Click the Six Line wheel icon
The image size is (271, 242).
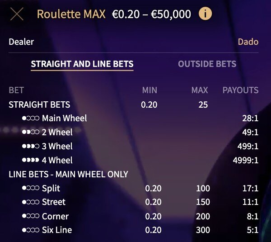point(31,230)
